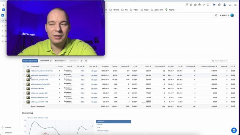Click the 9 402,27 ₽ account balance

coord(224,15)
